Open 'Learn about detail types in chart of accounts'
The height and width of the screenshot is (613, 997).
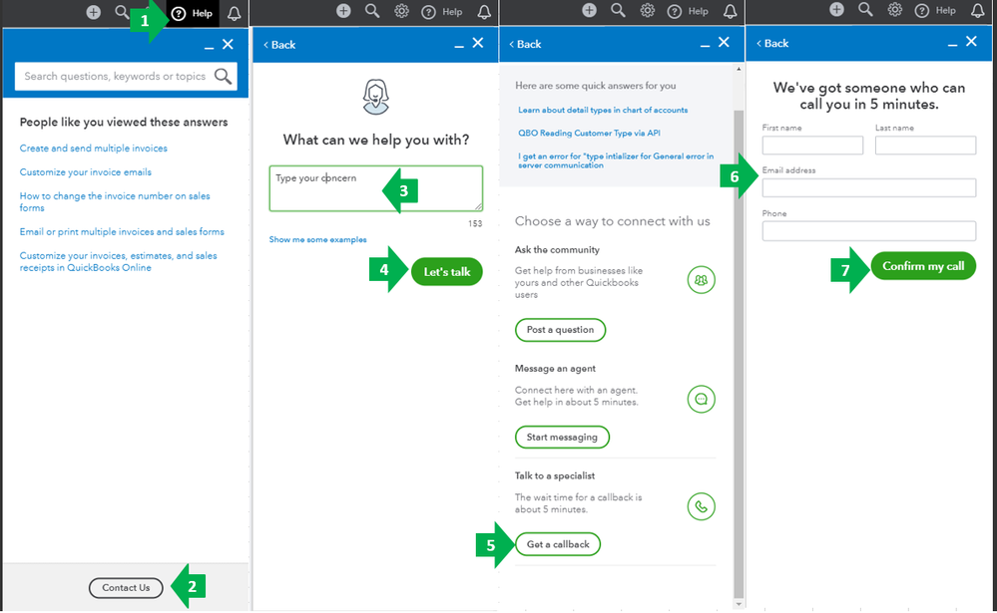[603, 110]
